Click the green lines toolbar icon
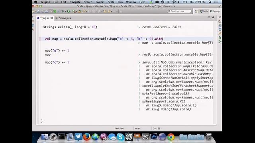 click(x=55, y=12)
